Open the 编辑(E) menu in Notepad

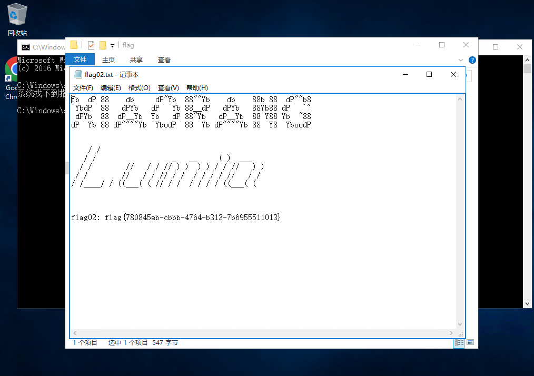pos(111,88)
